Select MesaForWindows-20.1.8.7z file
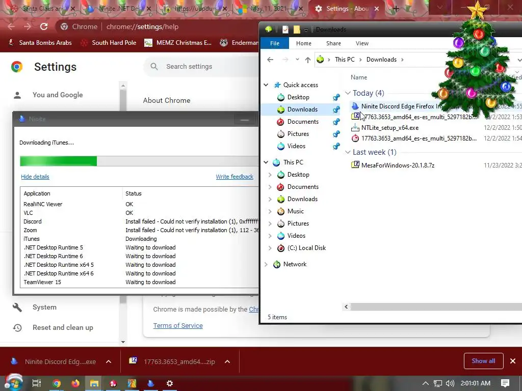 coord(398,165)
